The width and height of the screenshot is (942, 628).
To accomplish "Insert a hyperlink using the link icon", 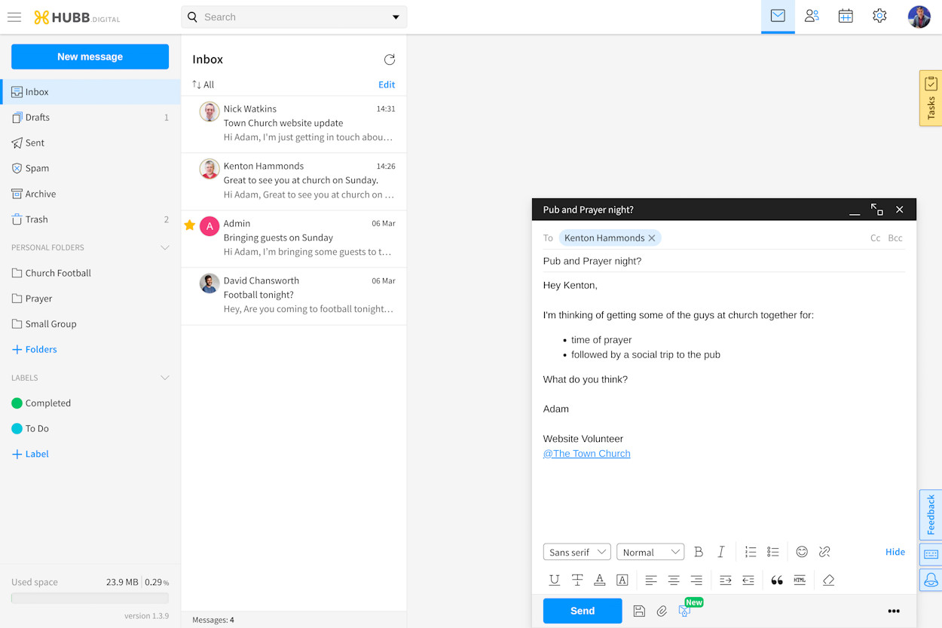I will click(824, 551).
